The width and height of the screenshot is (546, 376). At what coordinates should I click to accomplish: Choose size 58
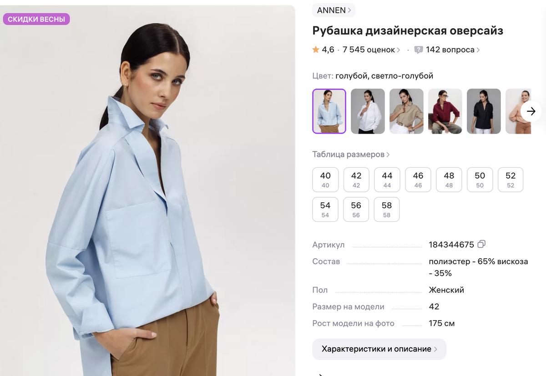(x=387, y=210)
